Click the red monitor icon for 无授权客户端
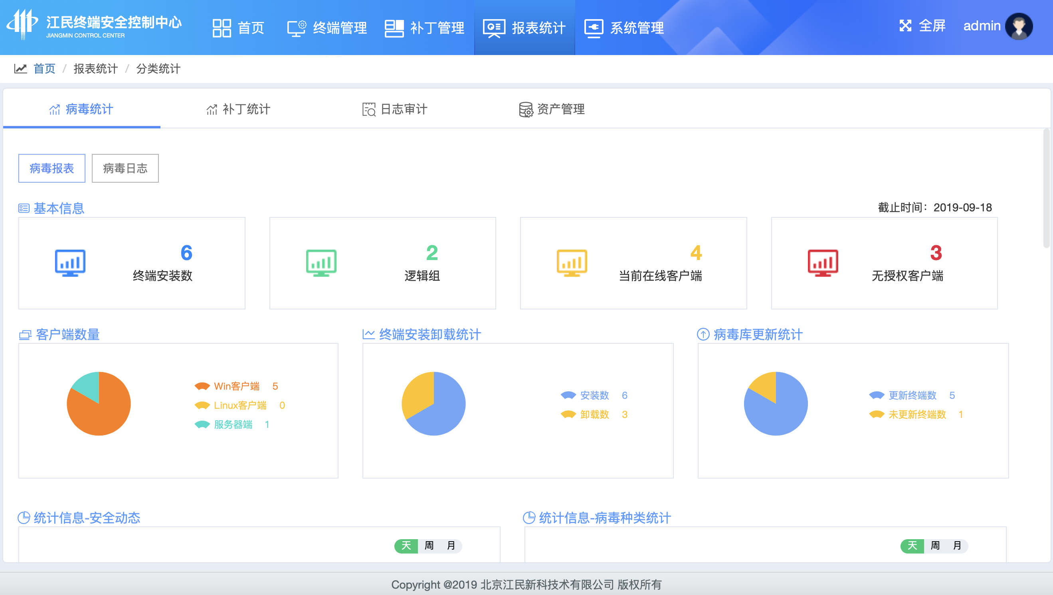This screenshot has width=1053, height=595. click(823, 263)
